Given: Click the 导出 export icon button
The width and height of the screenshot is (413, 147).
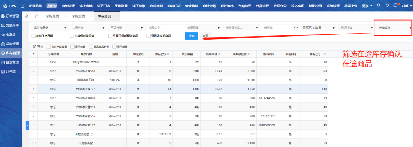Looking at the screenshot, I should click(x=38, y=47).
